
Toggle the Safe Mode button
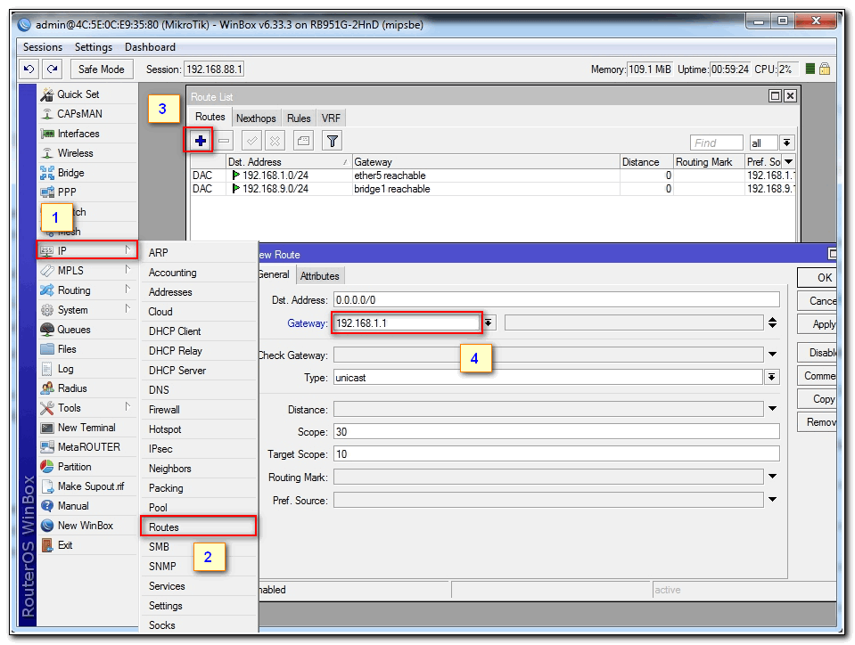point(101,69)
